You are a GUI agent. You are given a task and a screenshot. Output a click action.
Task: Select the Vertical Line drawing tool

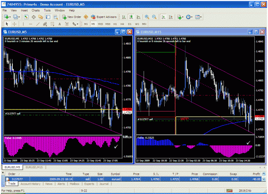pos(23,24)
